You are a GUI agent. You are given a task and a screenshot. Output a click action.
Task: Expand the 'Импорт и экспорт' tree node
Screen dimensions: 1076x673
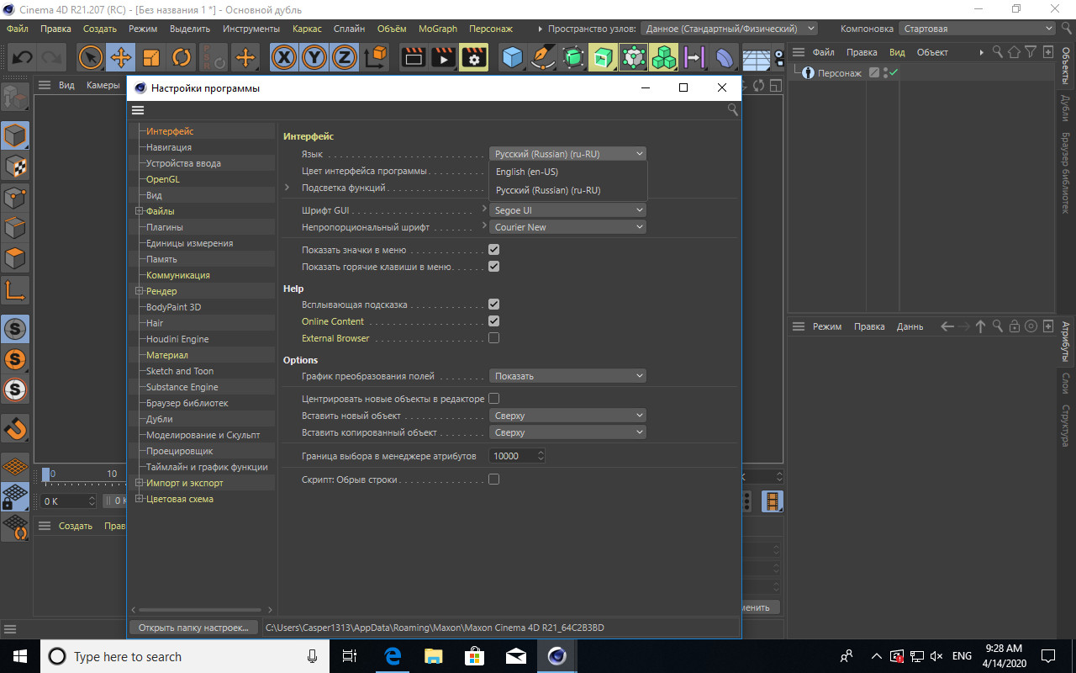[x=139, y=483]
